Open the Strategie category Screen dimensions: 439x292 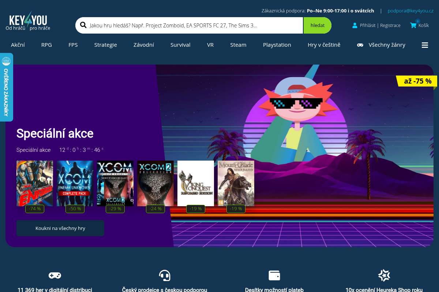106,45
